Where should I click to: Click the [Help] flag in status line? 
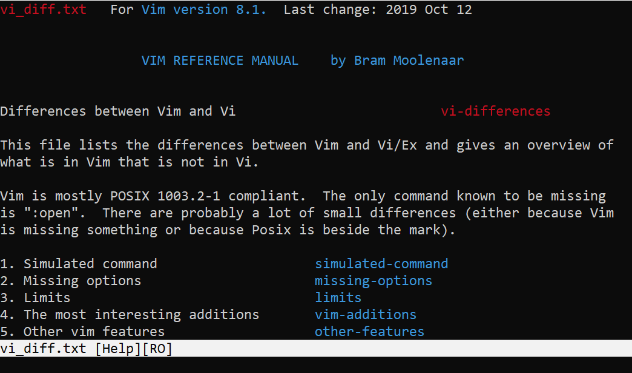tap(118, 349)
